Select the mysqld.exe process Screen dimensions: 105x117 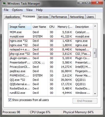pos(50,36)
